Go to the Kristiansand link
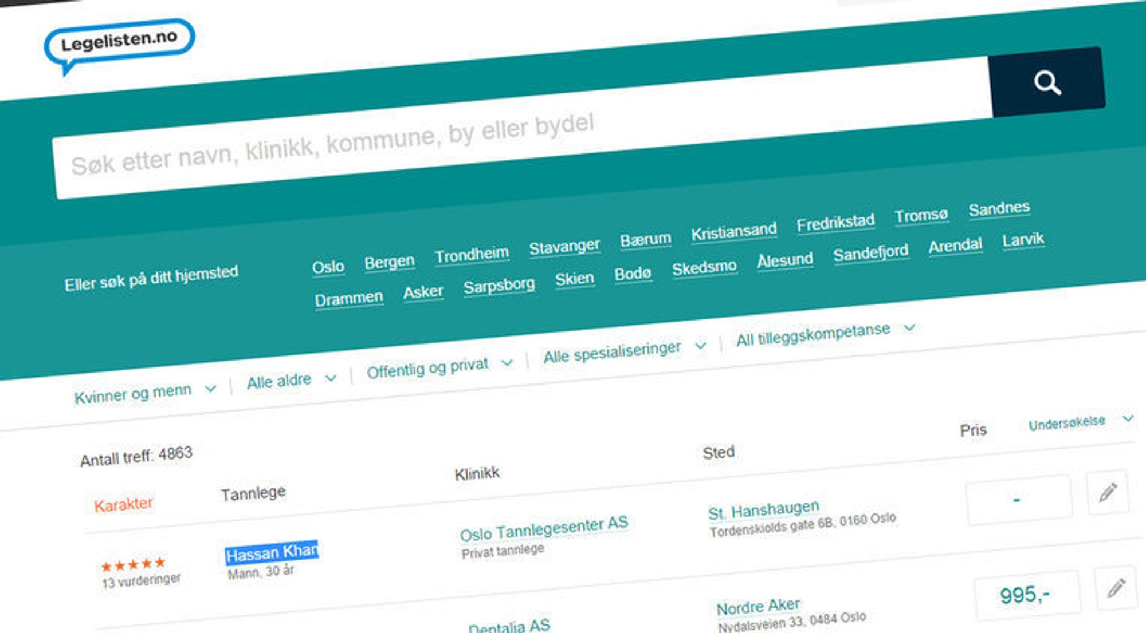 (734, 232)
